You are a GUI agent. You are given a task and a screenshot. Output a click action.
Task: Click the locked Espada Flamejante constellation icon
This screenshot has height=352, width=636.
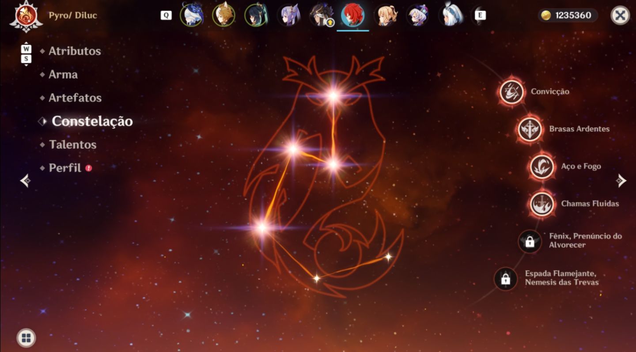(506, 279)
